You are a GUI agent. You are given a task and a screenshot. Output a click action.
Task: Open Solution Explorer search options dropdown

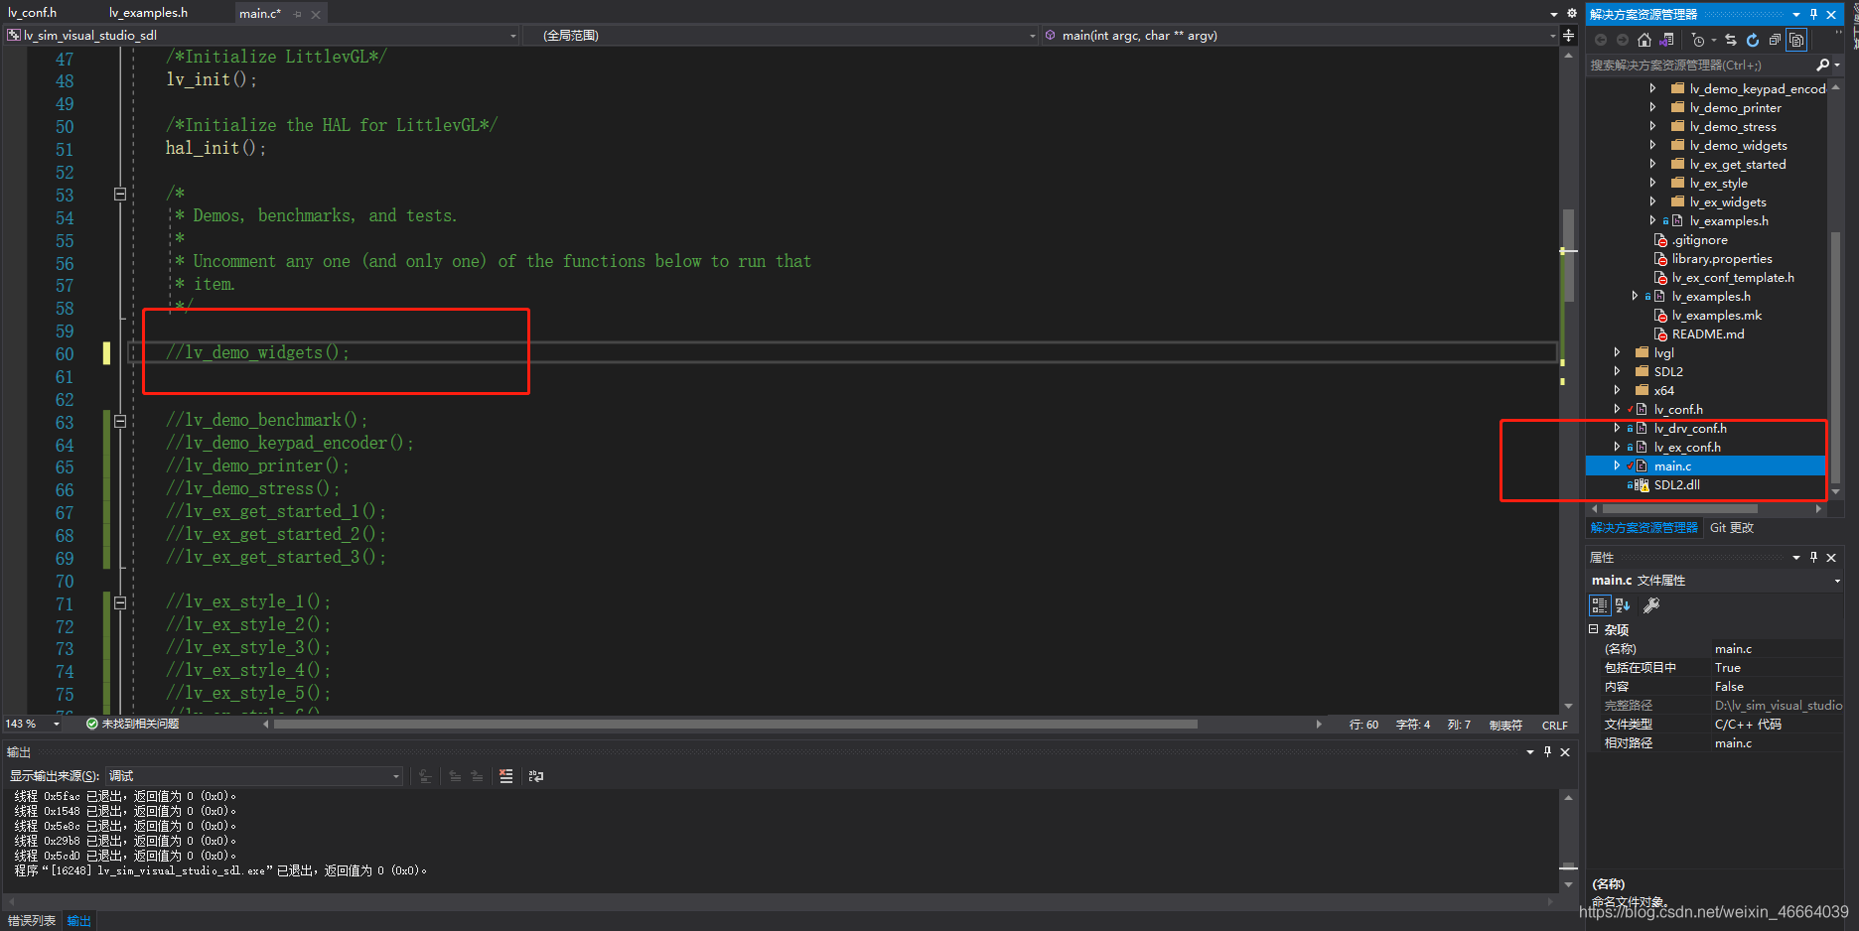coord(1837,65)
